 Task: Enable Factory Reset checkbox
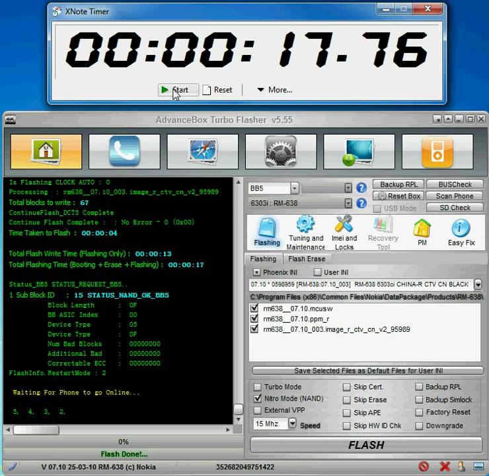tap(419, 413)
